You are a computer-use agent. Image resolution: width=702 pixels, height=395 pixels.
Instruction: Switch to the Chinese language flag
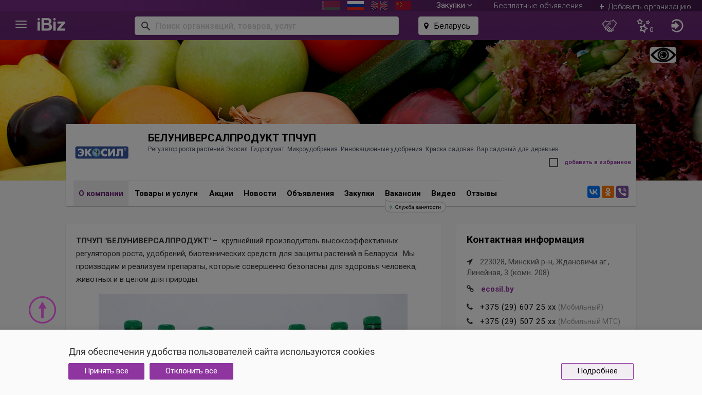(403, 5)
